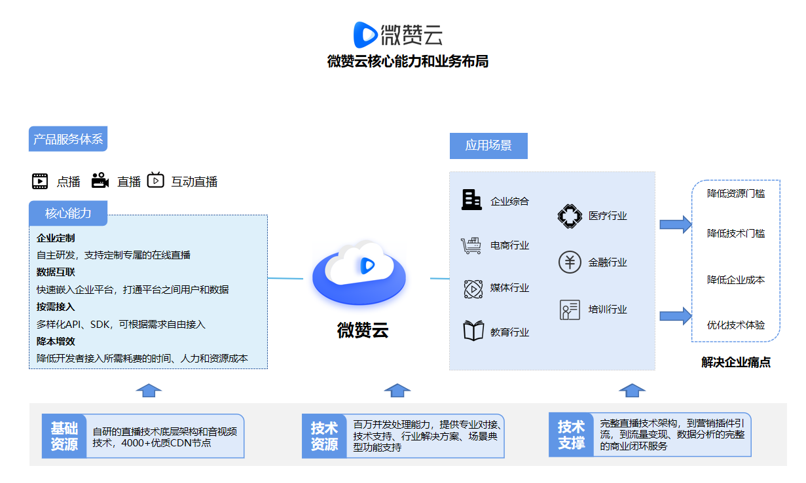Click the 解决企业痛点 caption
This screenshot has height=483, width=806.
tap(736, 363)
